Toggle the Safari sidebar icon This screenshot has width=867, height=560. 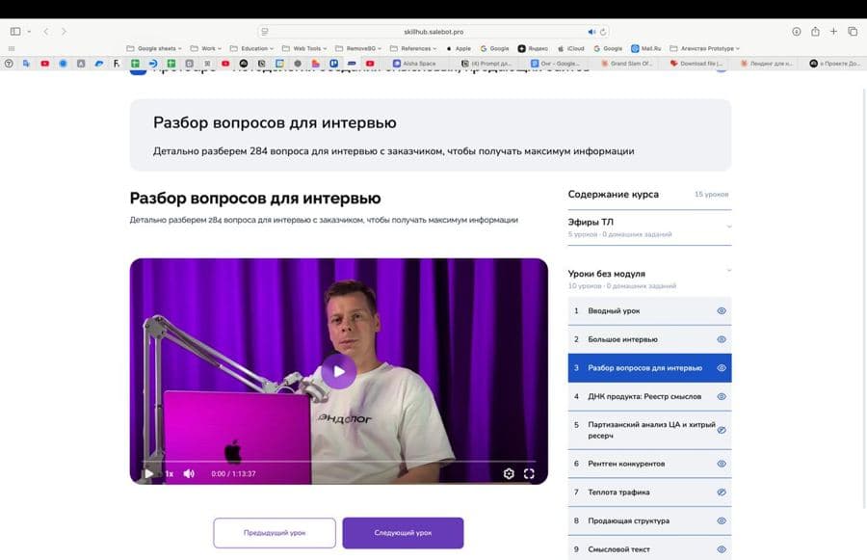coord(15,32)
